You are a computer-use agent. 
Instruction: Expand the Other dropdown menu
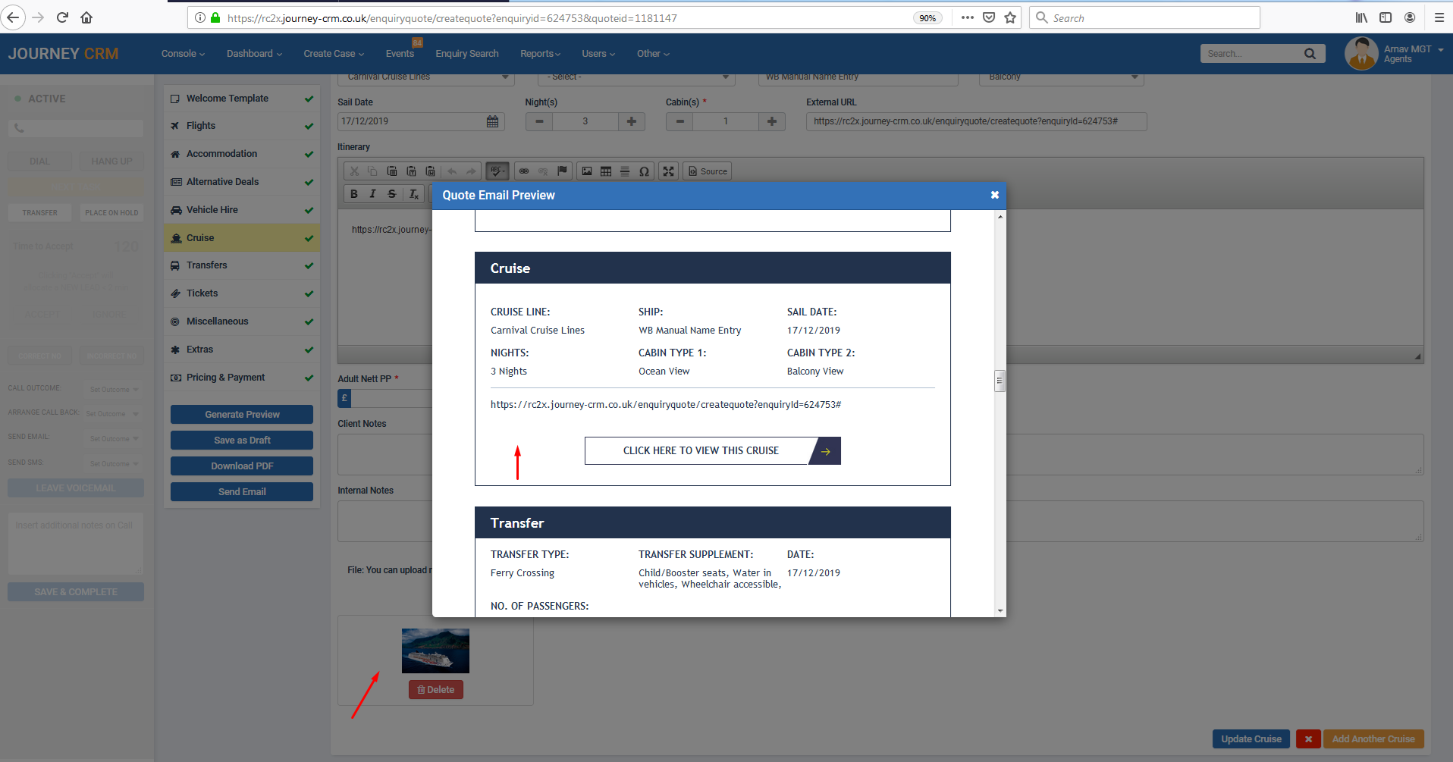(653, 54)
